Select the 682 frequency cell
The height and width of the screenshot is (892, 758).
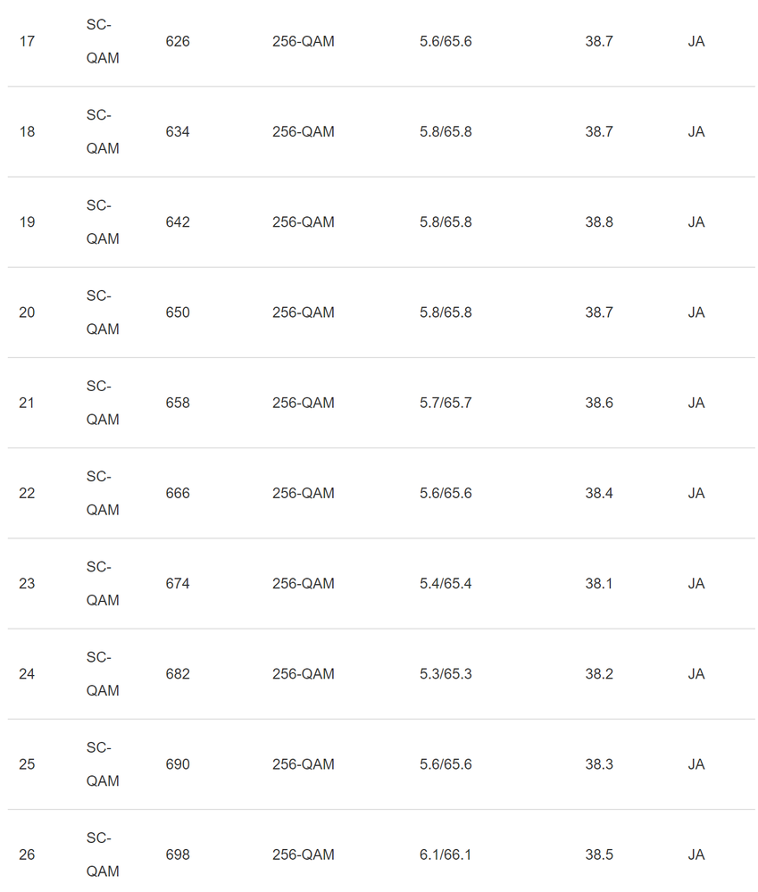(178, 673)
